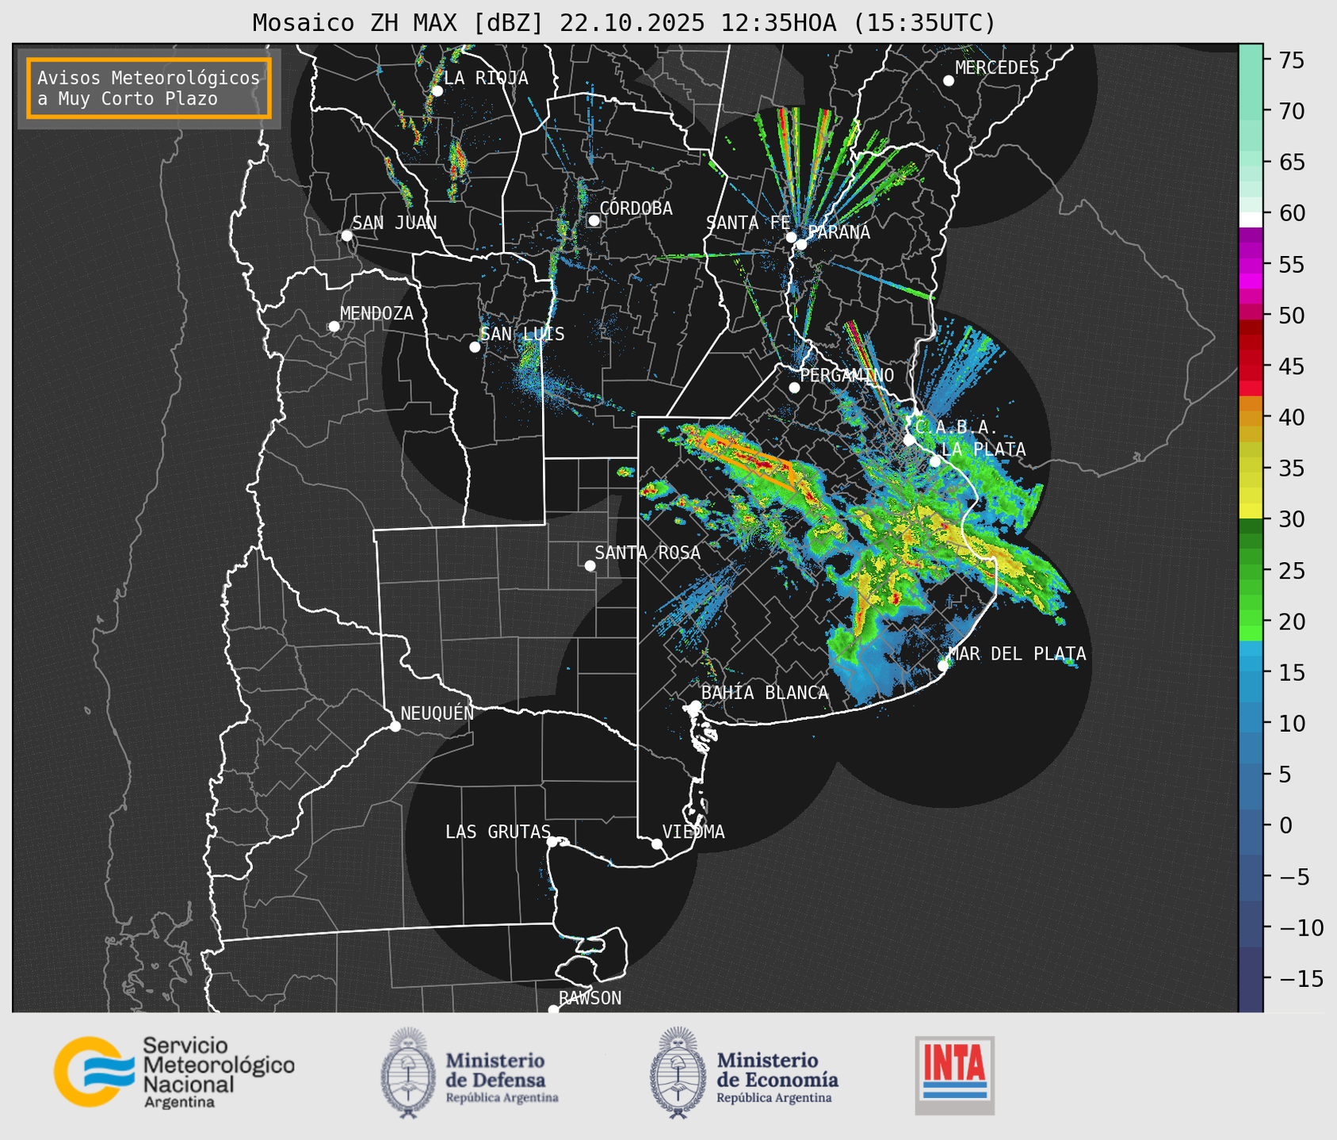Click the MAR DEL PLATA marker
The image size is (1337, 1140).
coord(943,665)
